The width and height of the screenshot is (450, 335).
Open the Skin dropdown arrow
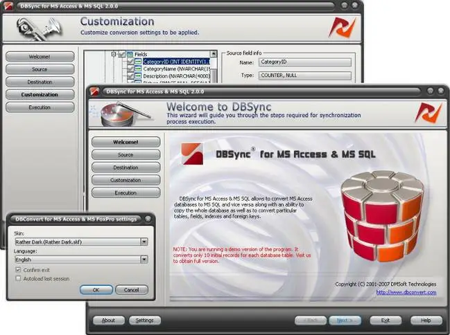coord(144,242)
